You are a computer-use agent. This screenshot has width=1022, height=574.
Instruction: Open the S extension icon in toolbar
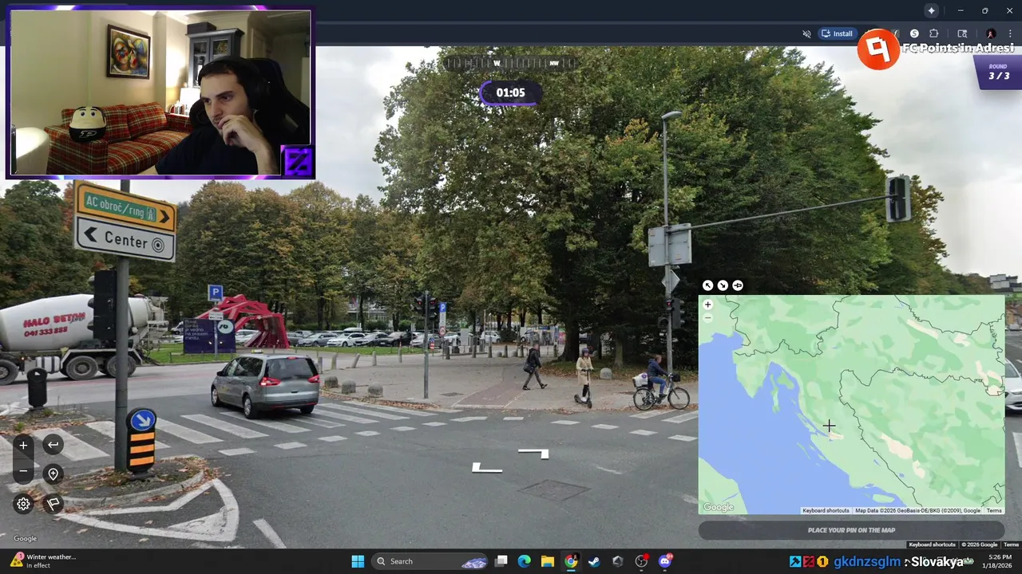tap(914, 33)
